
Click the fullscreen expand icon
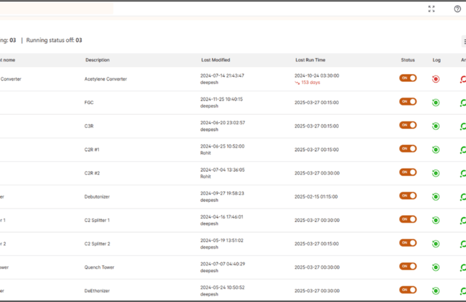tap(431, 9)
